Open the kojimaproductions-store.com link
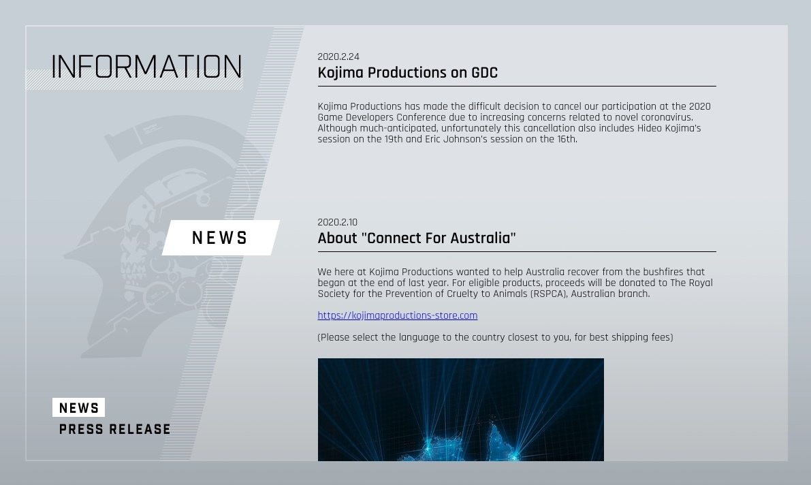 397,316
